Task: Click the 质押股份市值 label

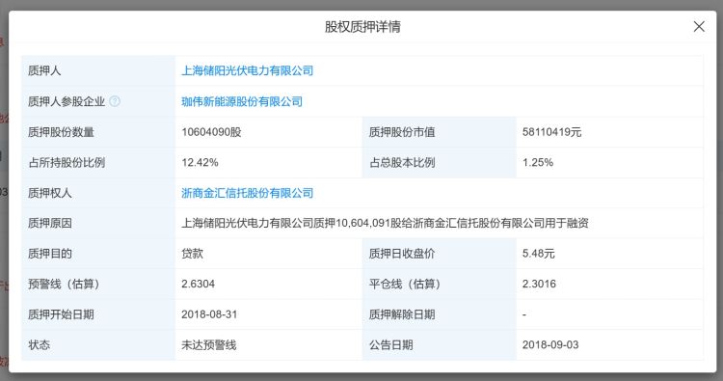Action: 402,132
